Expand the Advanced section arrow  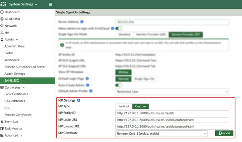click(x=21, y=135)
